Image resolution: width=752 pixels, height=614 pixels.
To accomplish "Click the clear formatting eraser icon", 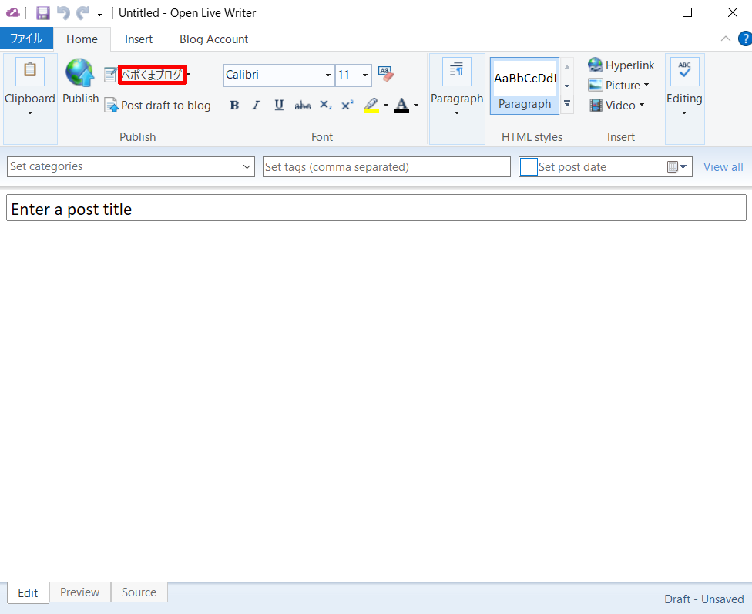I will pos(385,74).
